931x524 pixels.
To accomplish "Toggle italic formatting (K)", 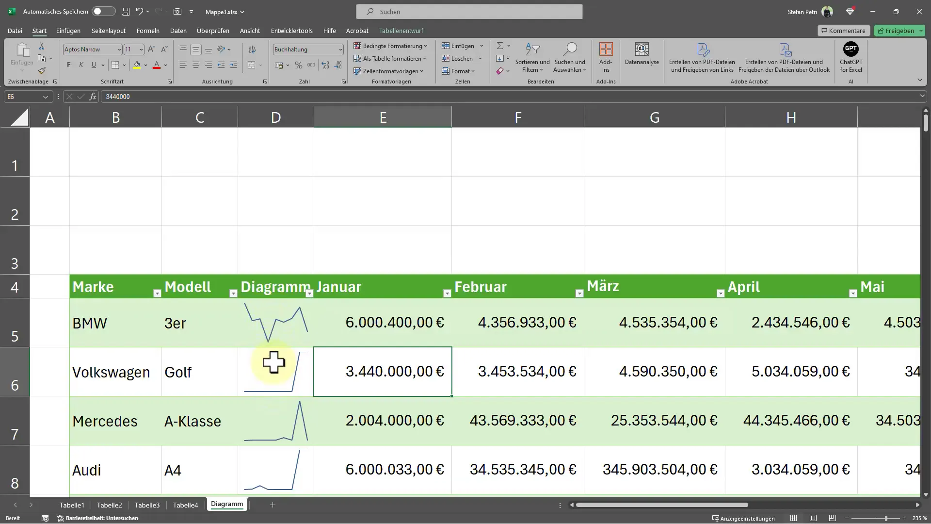I will (x=81, y=65).
